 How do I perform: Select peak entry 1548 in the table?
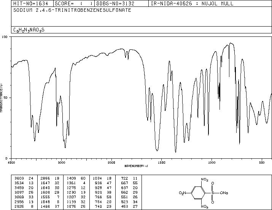tap(50, 202)
